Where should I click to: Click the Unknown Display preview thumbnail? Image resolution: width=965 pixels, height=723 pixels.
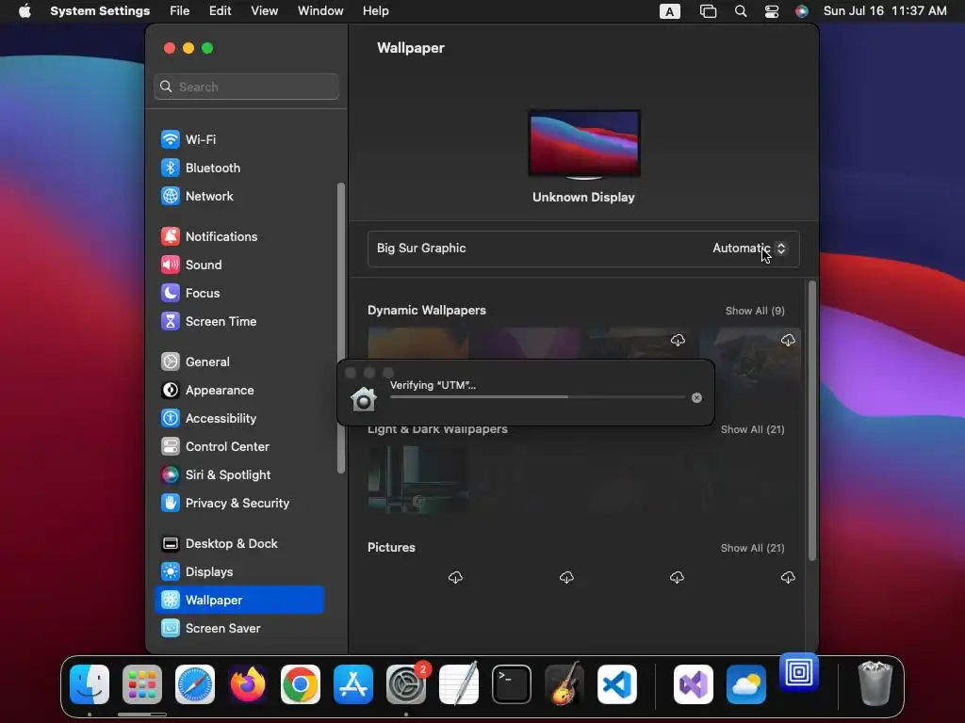click(x=583, y=144)
